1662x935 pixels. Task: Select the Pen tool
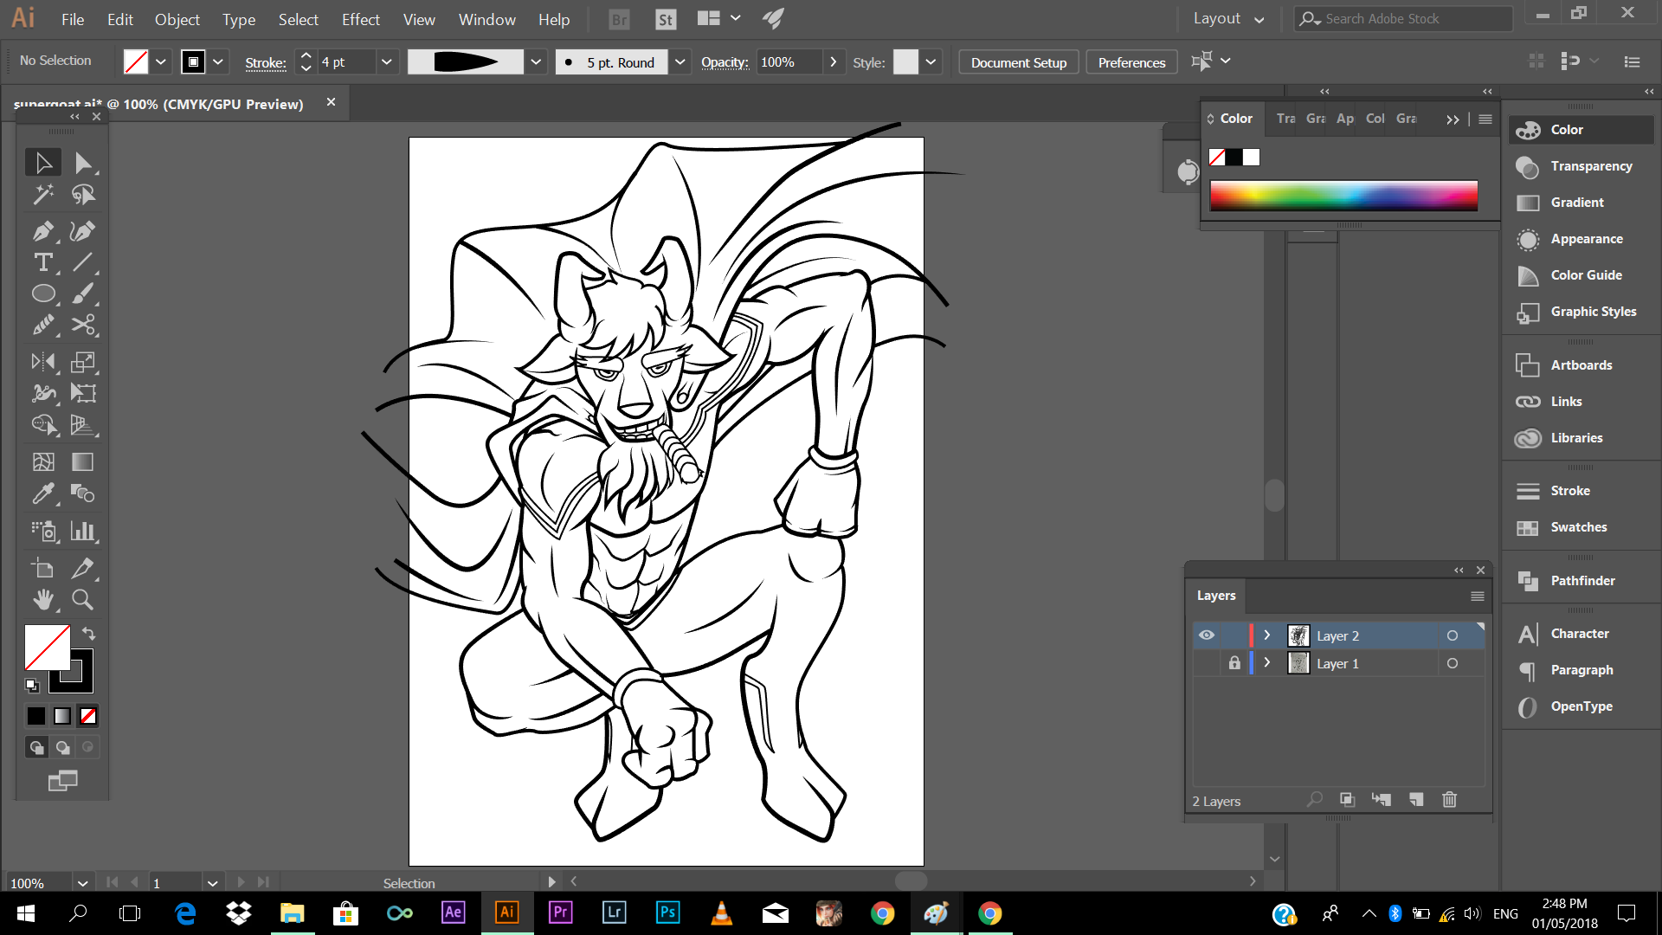point(42,231)
